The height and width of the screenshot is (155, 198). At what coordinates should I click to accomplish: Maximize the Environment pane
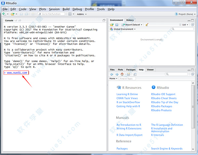192,20
